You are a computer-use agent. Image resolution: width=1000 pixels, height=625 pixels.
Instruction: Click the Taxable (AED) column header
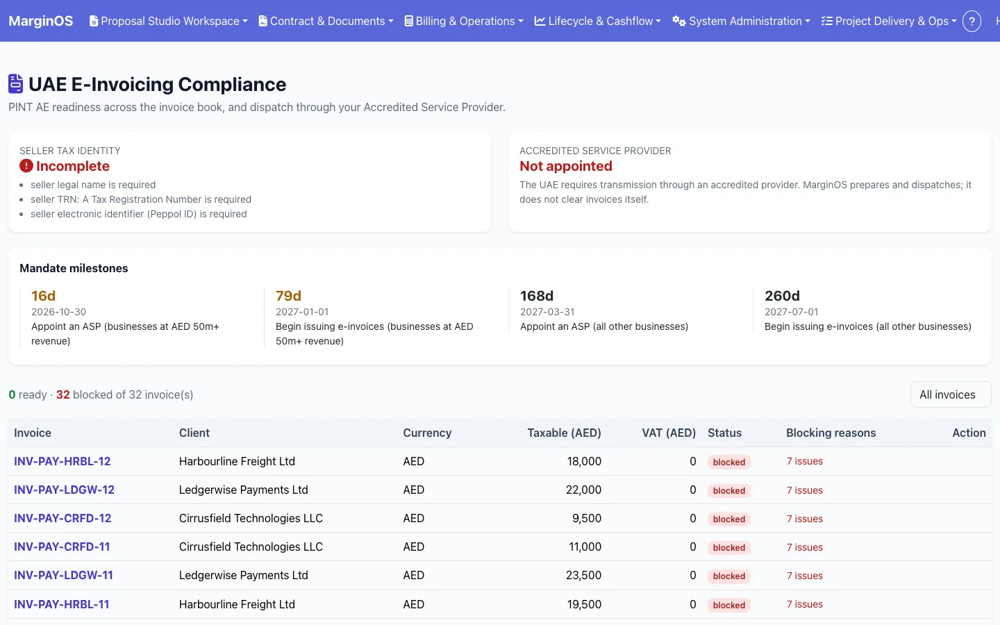[564, 433]
